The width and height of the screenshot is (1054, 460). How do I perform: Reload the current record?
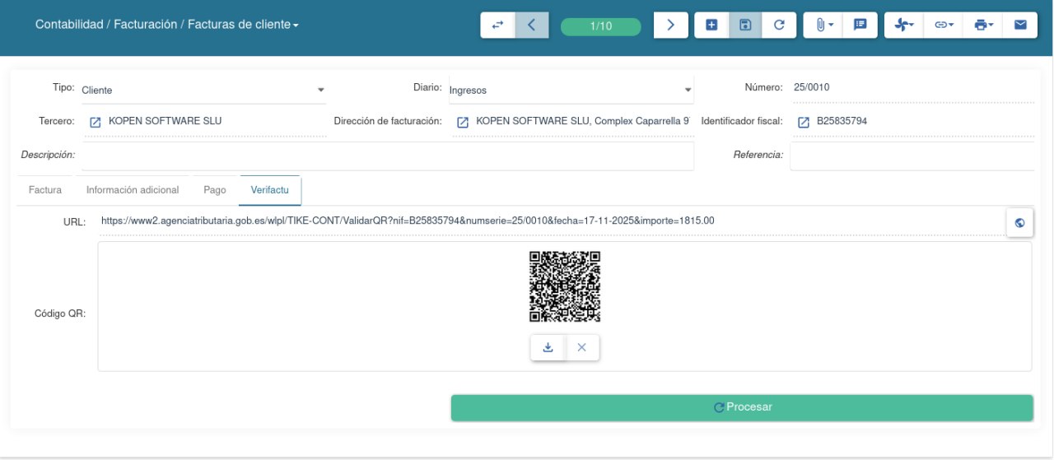tap(779, 26)
